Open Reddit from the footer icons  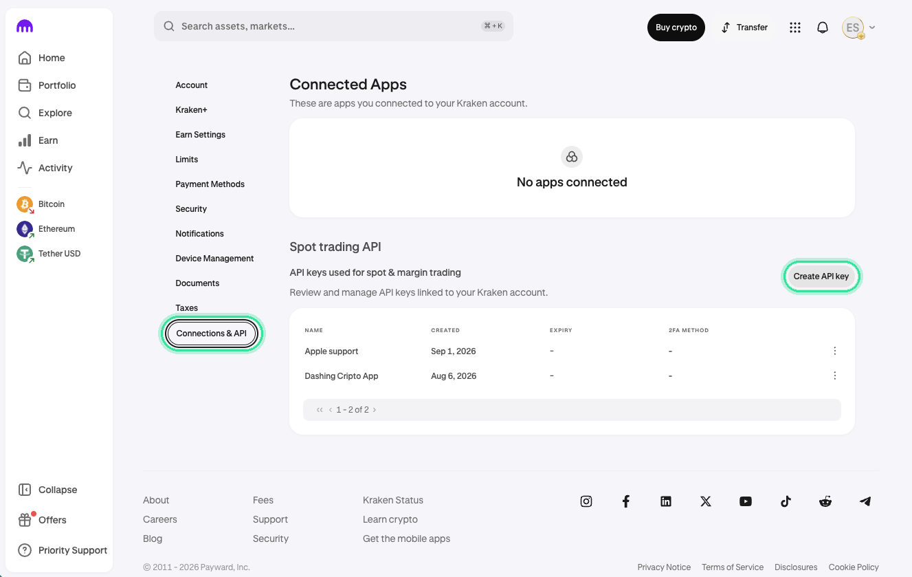click(x=825, y=501)
